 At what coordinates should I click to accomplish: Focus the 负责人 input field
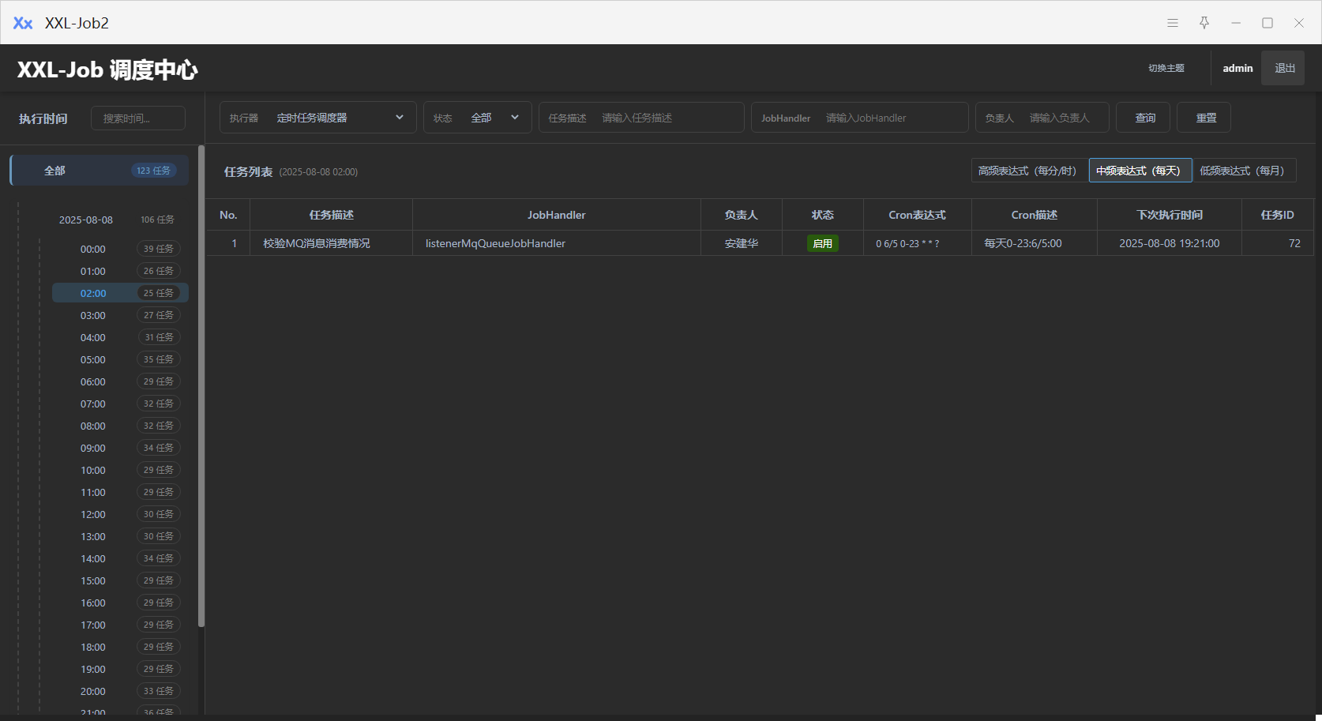(1042, 118)
